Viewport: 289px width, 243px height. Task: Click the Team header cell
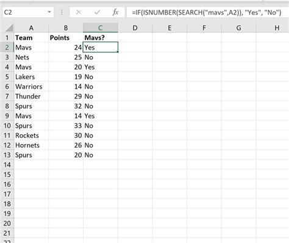[x=31, y=38]
